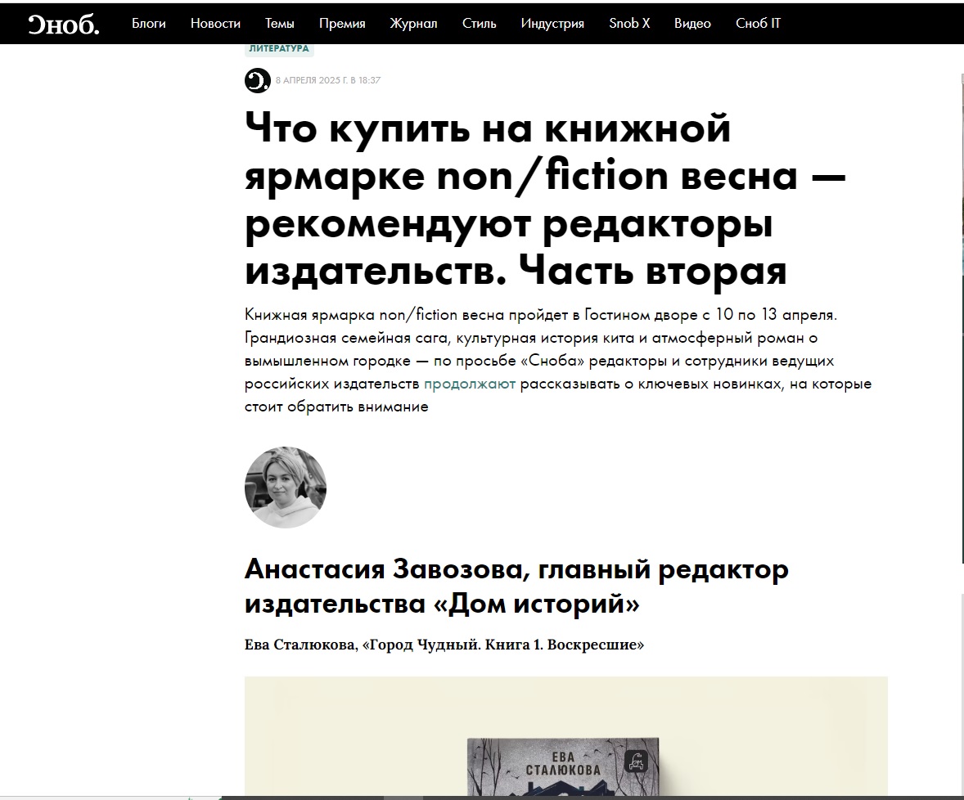Follow the 'продолжают' hyperlink in the intro
Image resolution: width=964 pixels, height=800 pixels.
tap(470, 384)
